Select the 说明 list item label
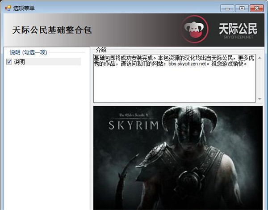This screenshot has height=210, width=268. click(x=19, y=62)
